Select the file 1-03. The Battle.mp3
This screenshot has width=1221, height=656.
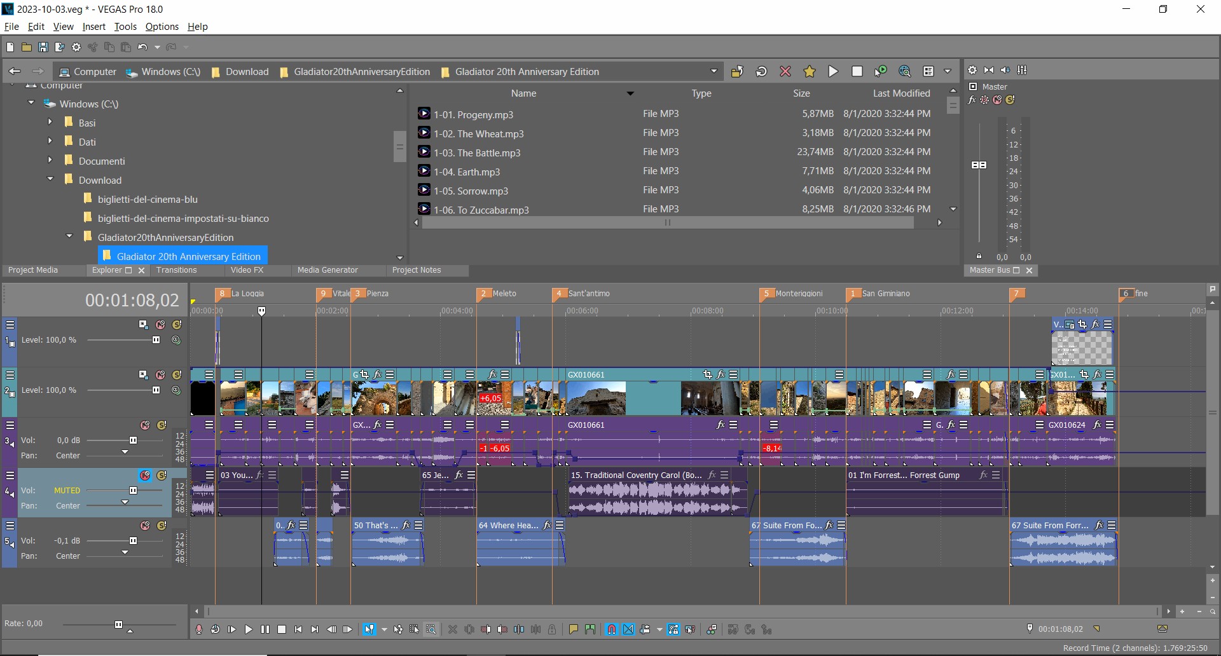[477, 153]
